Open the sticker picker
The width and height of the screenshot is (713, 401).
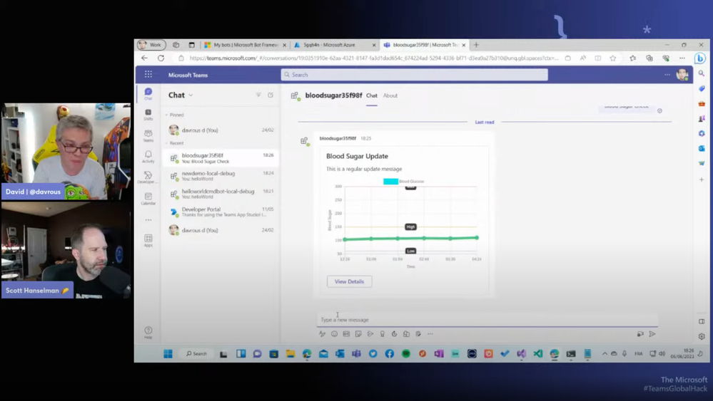[358, 334]
